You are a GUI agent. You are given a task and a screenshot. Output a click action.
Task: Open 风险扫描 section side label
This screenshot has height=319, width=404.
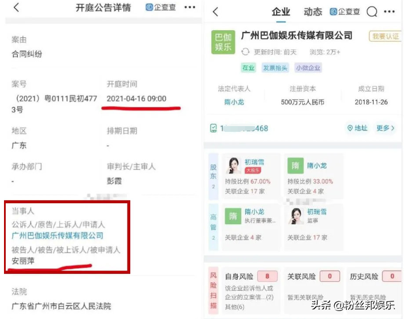click(213, 290)
